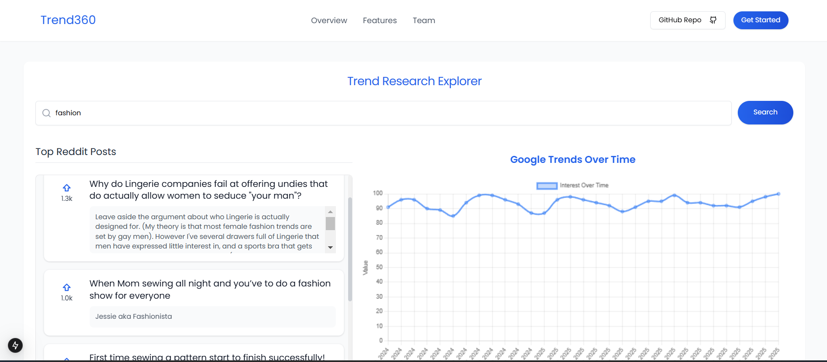Viewport: 827px width, 362px height.
Task: Click the Google Trends Over Time heading
Action: click(572, 160)
